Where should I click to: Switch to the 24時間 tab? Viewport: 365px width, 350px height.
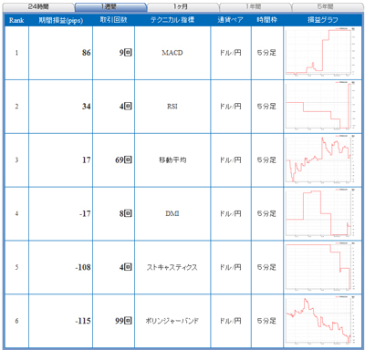(38, 7)
